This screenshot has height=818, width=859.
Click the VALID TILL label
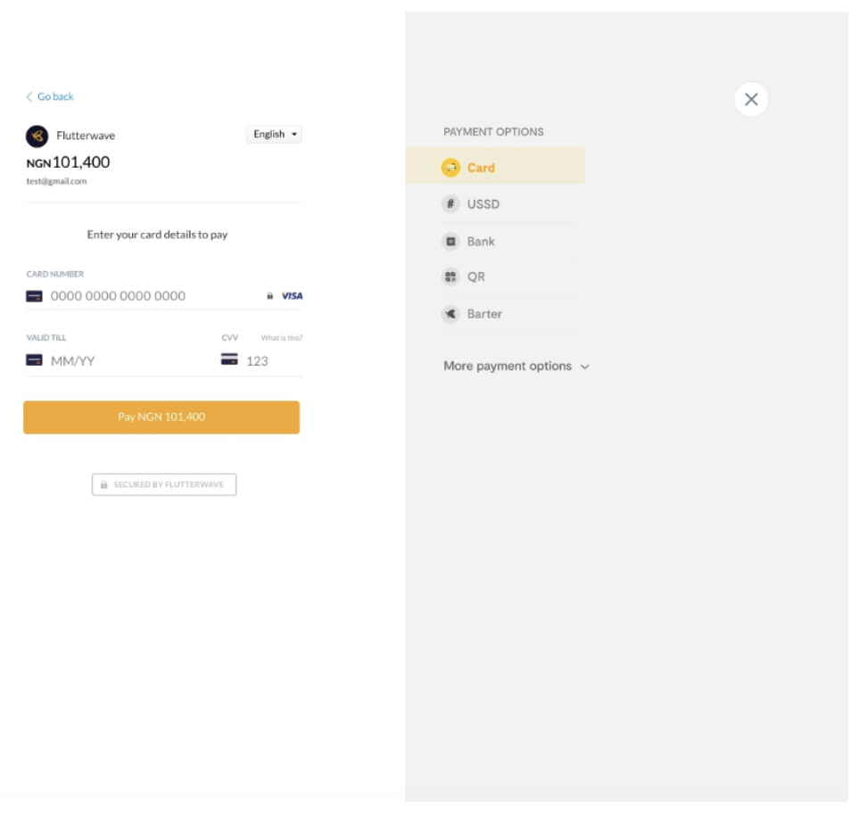[x=46, y=337]
